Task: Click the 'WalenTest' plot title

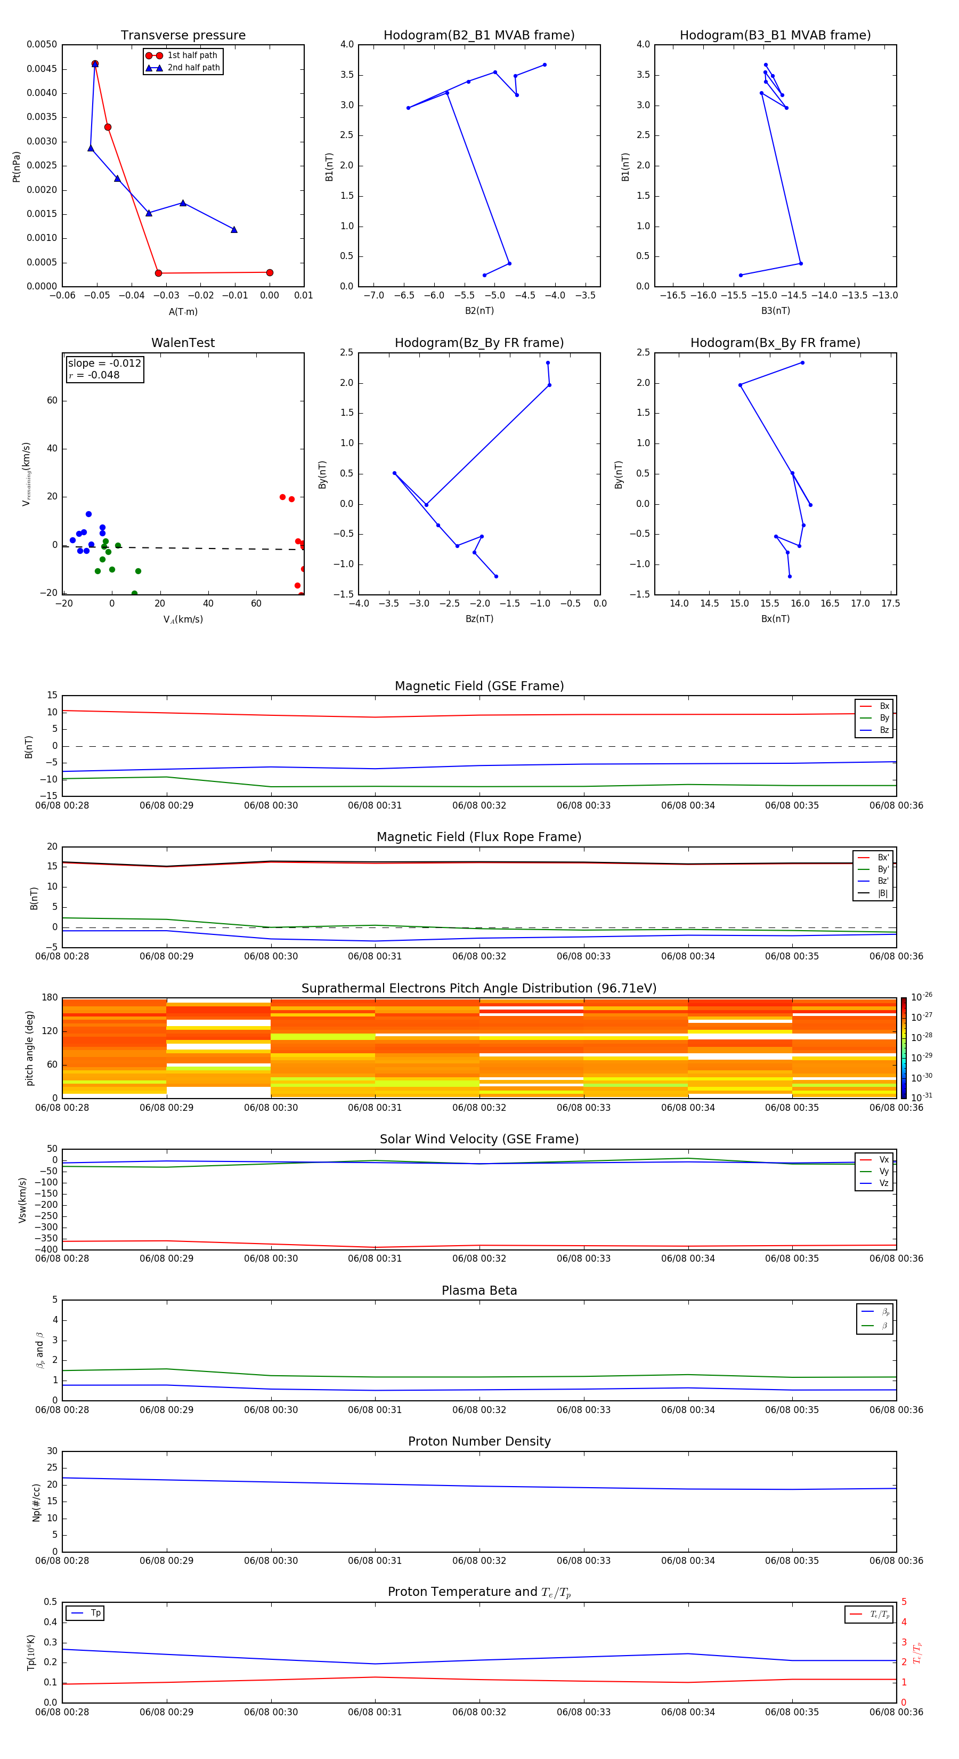Action: point(183,343)
